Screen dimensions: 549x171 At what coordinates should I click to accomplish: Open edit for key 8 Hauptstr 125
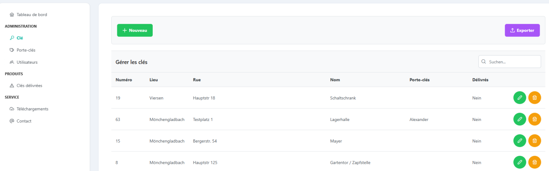click(519, 162)
